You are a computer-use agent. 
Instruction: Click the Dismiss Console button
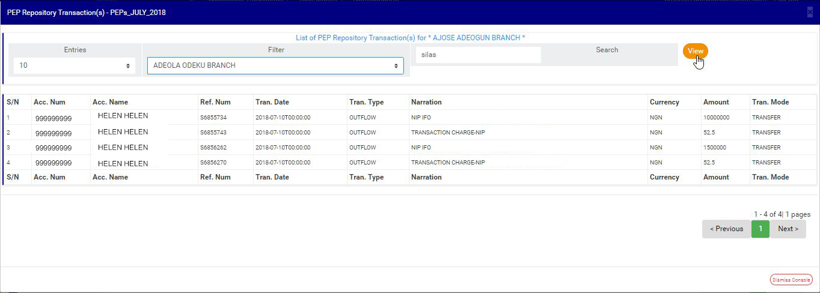791,280
